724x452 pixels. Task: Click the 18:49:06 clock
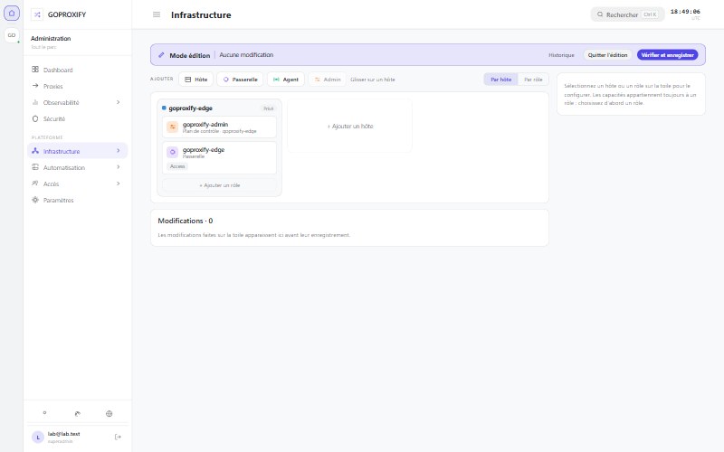click(x=685, y=12)
